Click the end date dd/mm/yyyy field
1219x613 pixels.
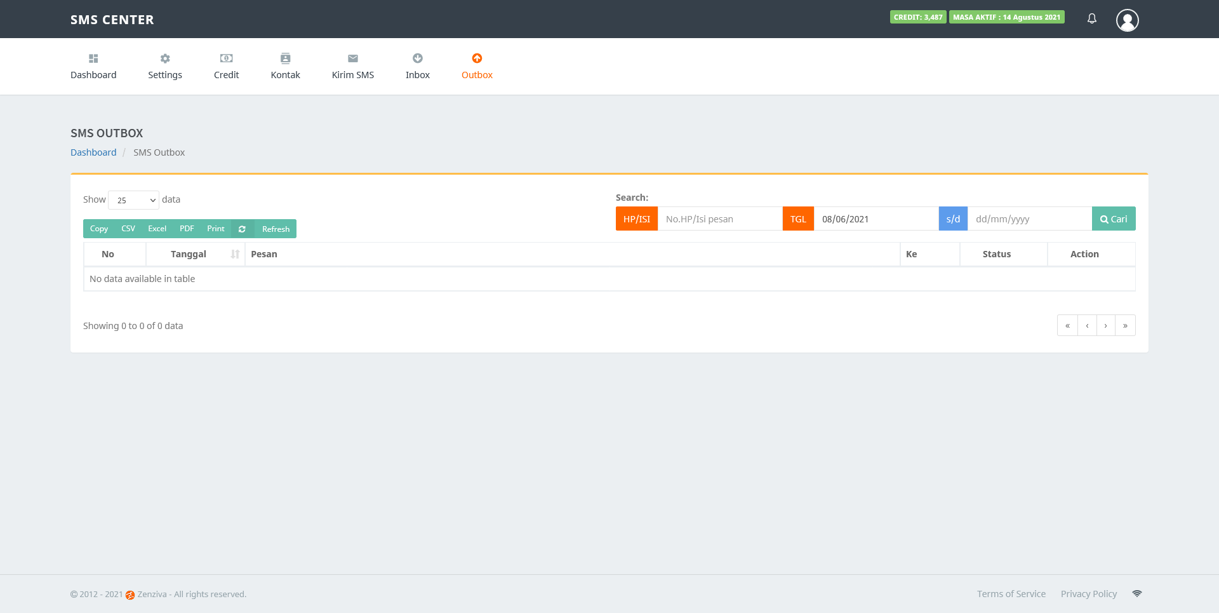[1030, 219]
